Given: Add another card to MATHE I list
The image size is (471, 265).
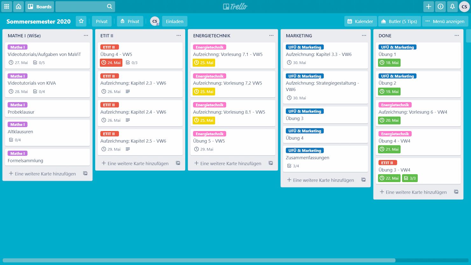Looking at the screenshot, I should [x=42, y=174].
